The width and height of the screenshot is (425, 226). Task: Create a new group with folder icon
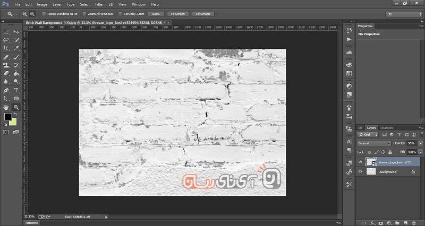coord(396,223)
